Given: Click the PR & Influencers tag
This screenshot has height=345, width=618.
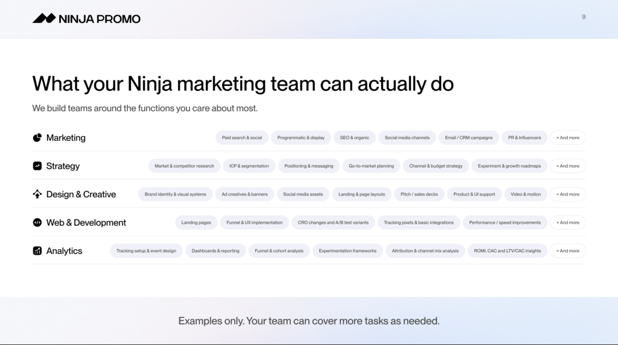Looking at the screenshot, I should (x=524, y=138).
